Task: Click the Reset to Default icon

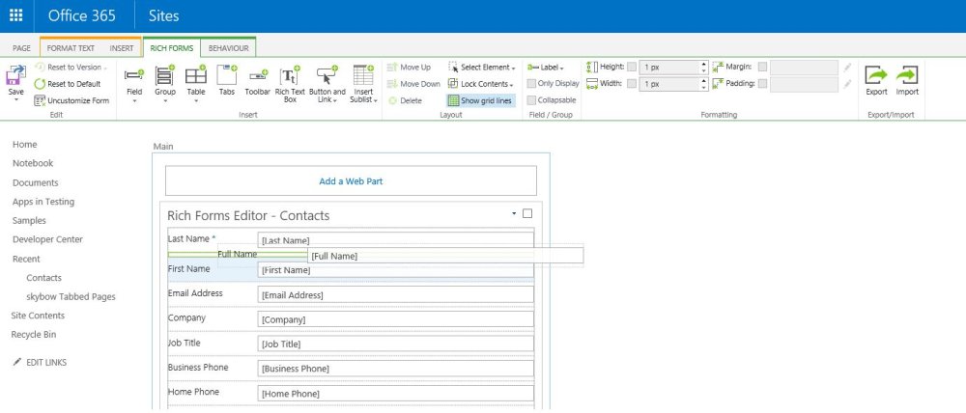Action: [40, 84]
